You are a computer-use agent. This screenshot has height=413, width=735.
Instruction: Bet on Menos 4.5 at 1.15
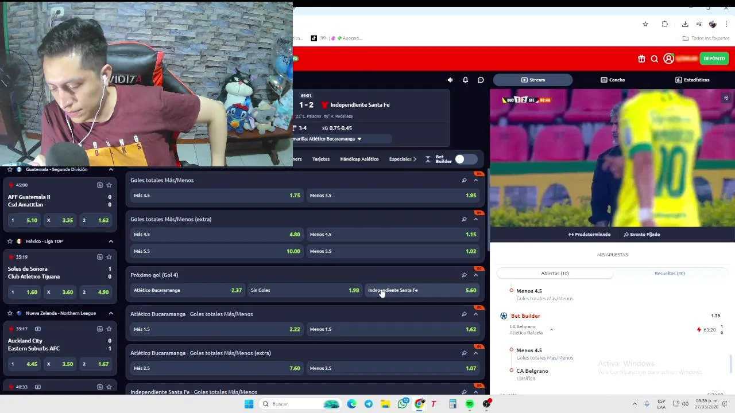(x=393, y=235)
